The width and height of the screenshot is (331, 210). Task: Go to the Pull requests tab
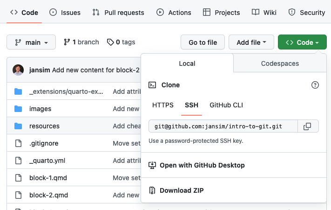(118, 13)
